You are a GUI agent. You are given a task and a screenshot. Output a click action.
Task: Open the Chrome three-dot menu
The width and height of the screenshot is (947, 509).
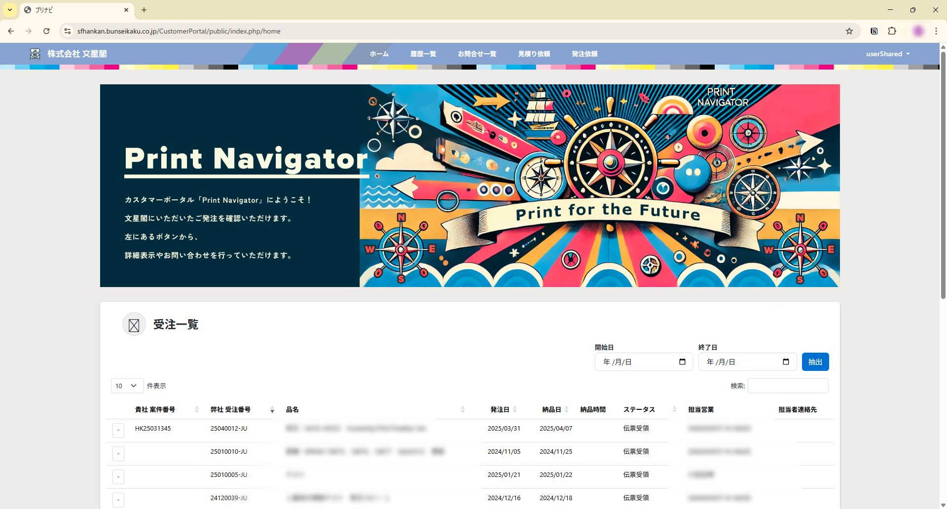pyautogui.click(x=936, y=31)
